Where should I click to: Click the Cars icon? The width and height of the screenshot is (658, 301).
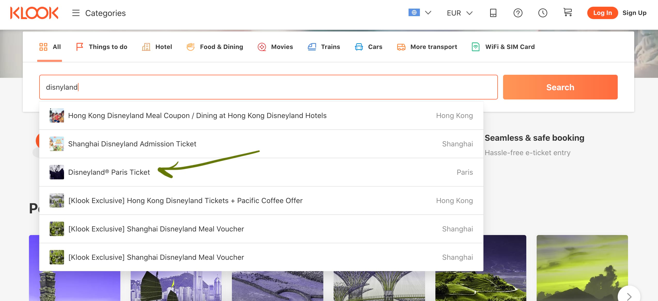click(x=359, y=47)
